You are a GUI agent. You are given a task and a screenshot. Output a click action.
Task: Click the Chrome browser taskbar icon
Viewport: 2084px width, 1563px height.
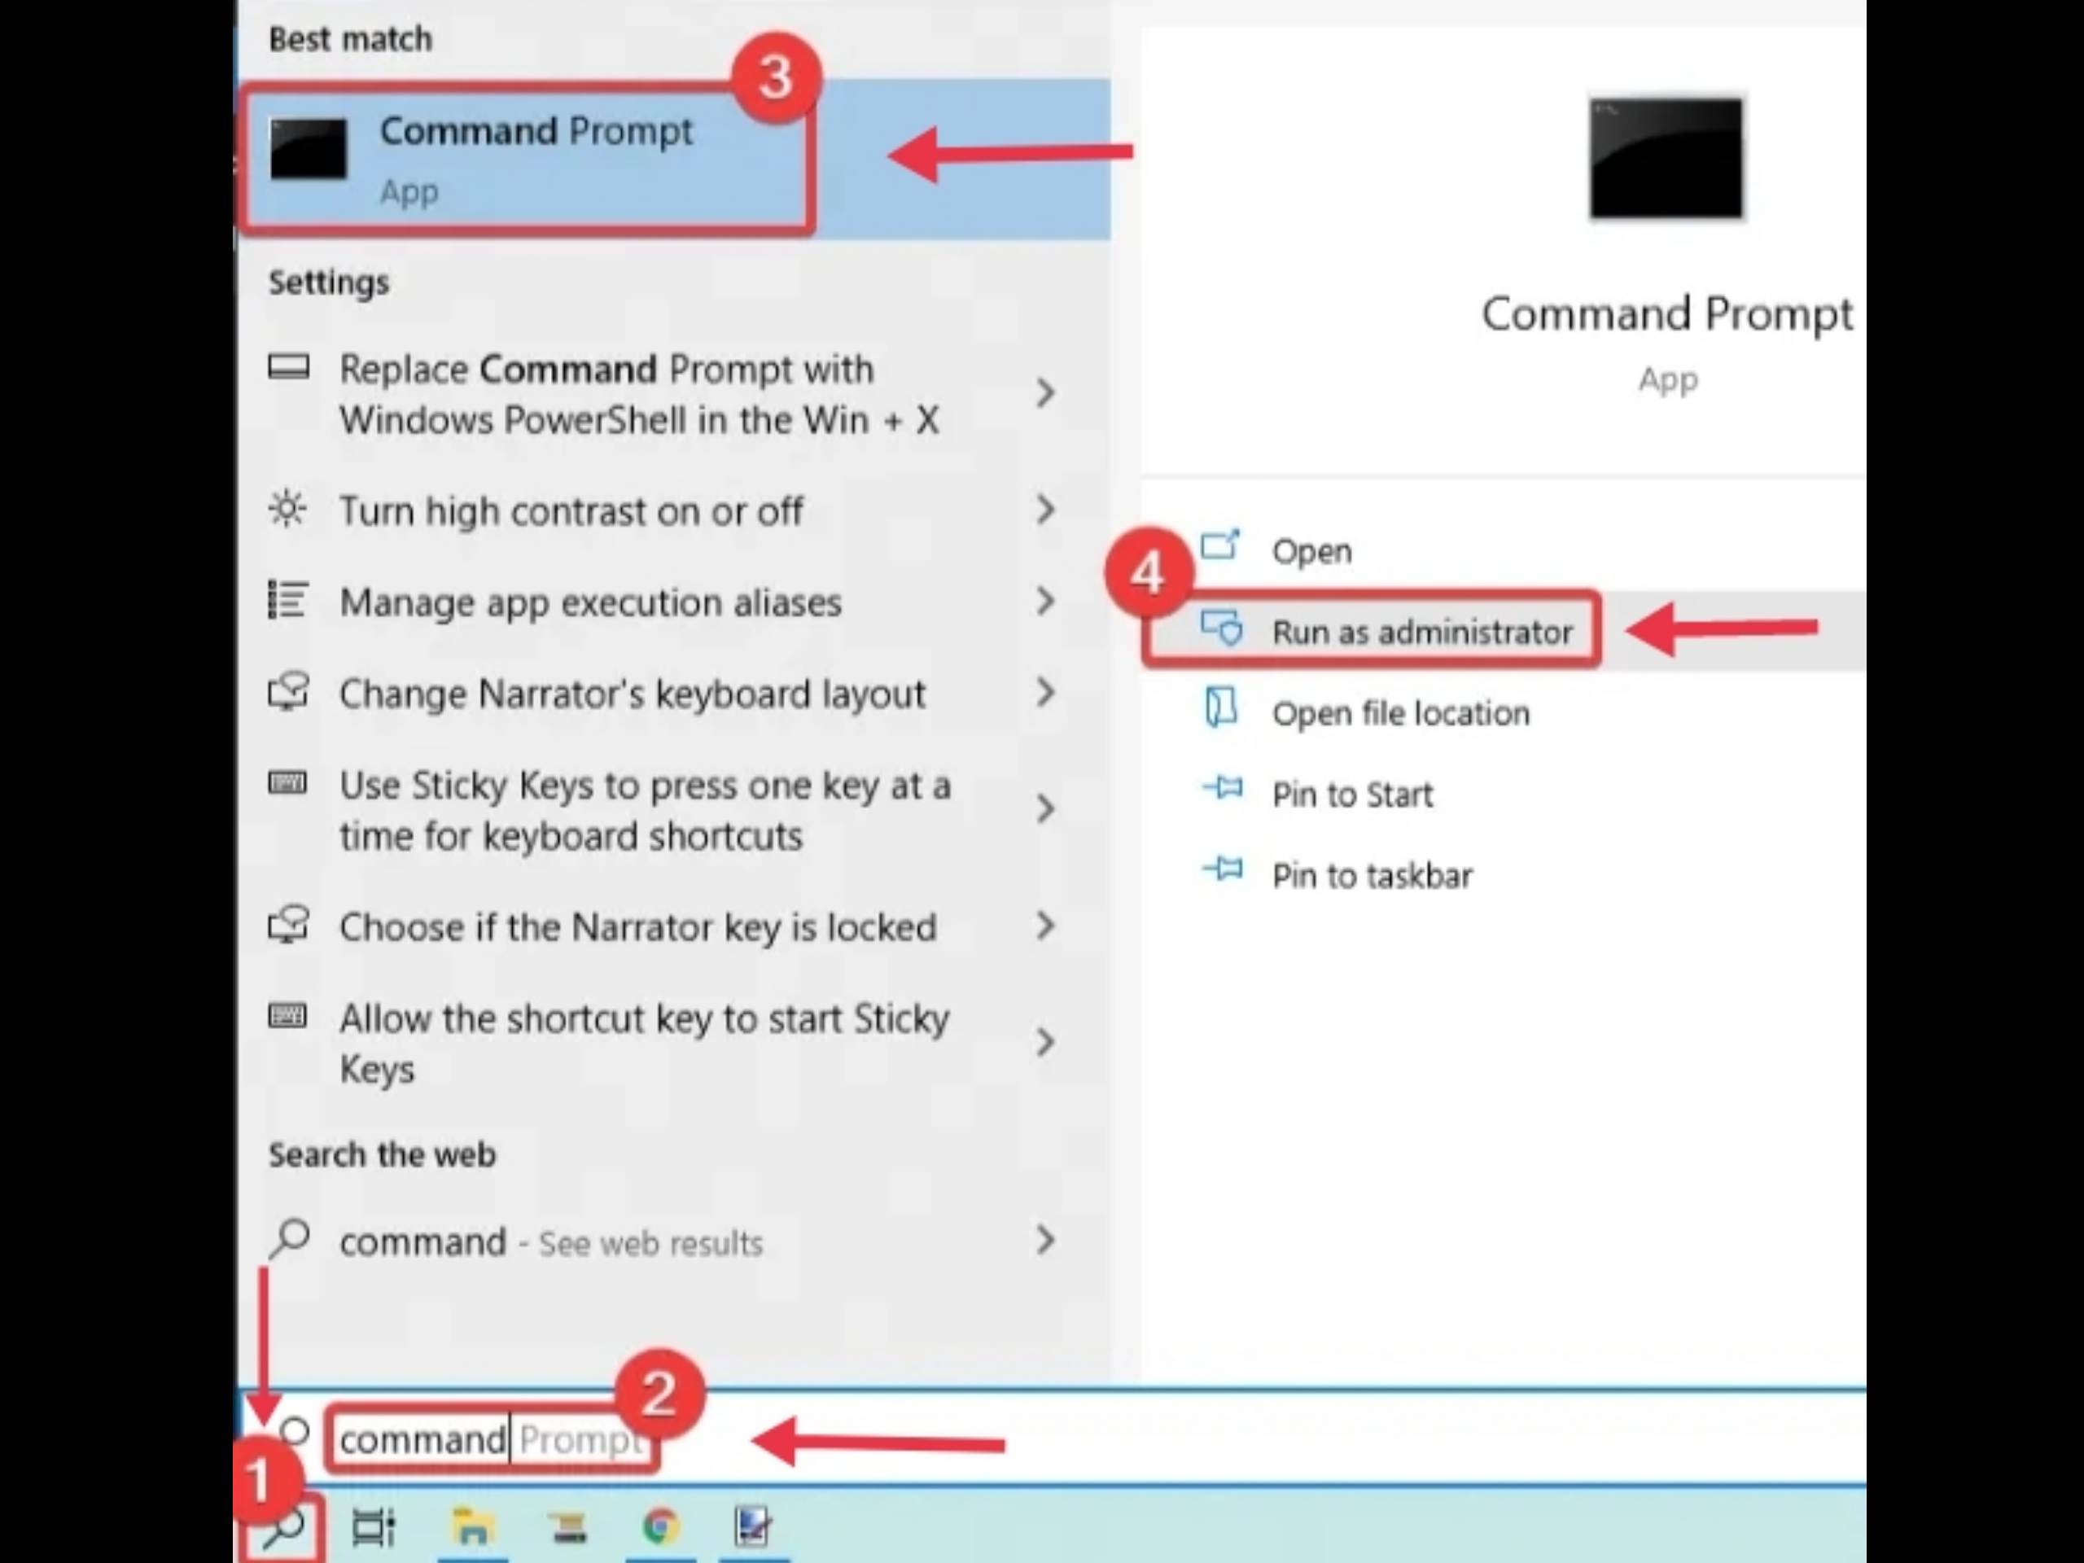pyautogui.click(x=655, y=1527)
